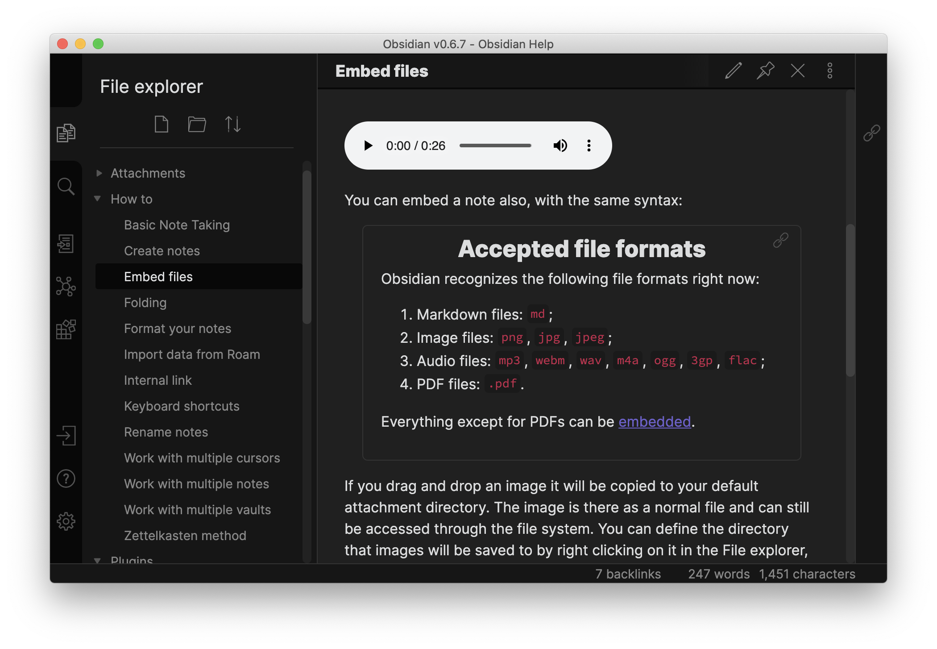
Task: Open the Keyboard shortcuts note
Action: (182, 406)
